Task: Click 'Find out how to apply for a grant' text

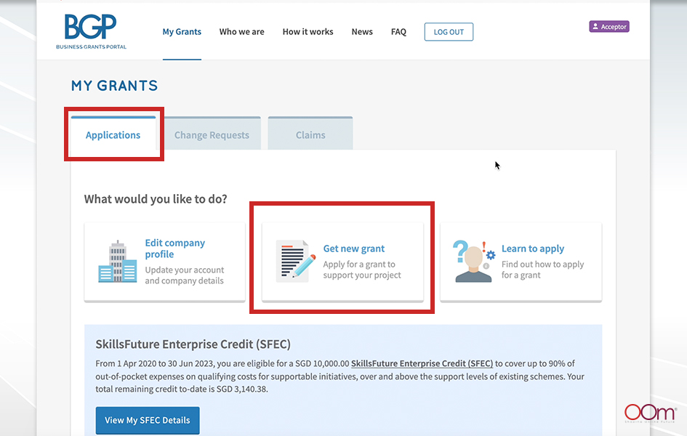Action: [x=542, y=270]
